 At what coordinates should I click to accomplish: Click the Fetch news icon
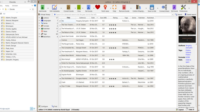pos(105,7)
